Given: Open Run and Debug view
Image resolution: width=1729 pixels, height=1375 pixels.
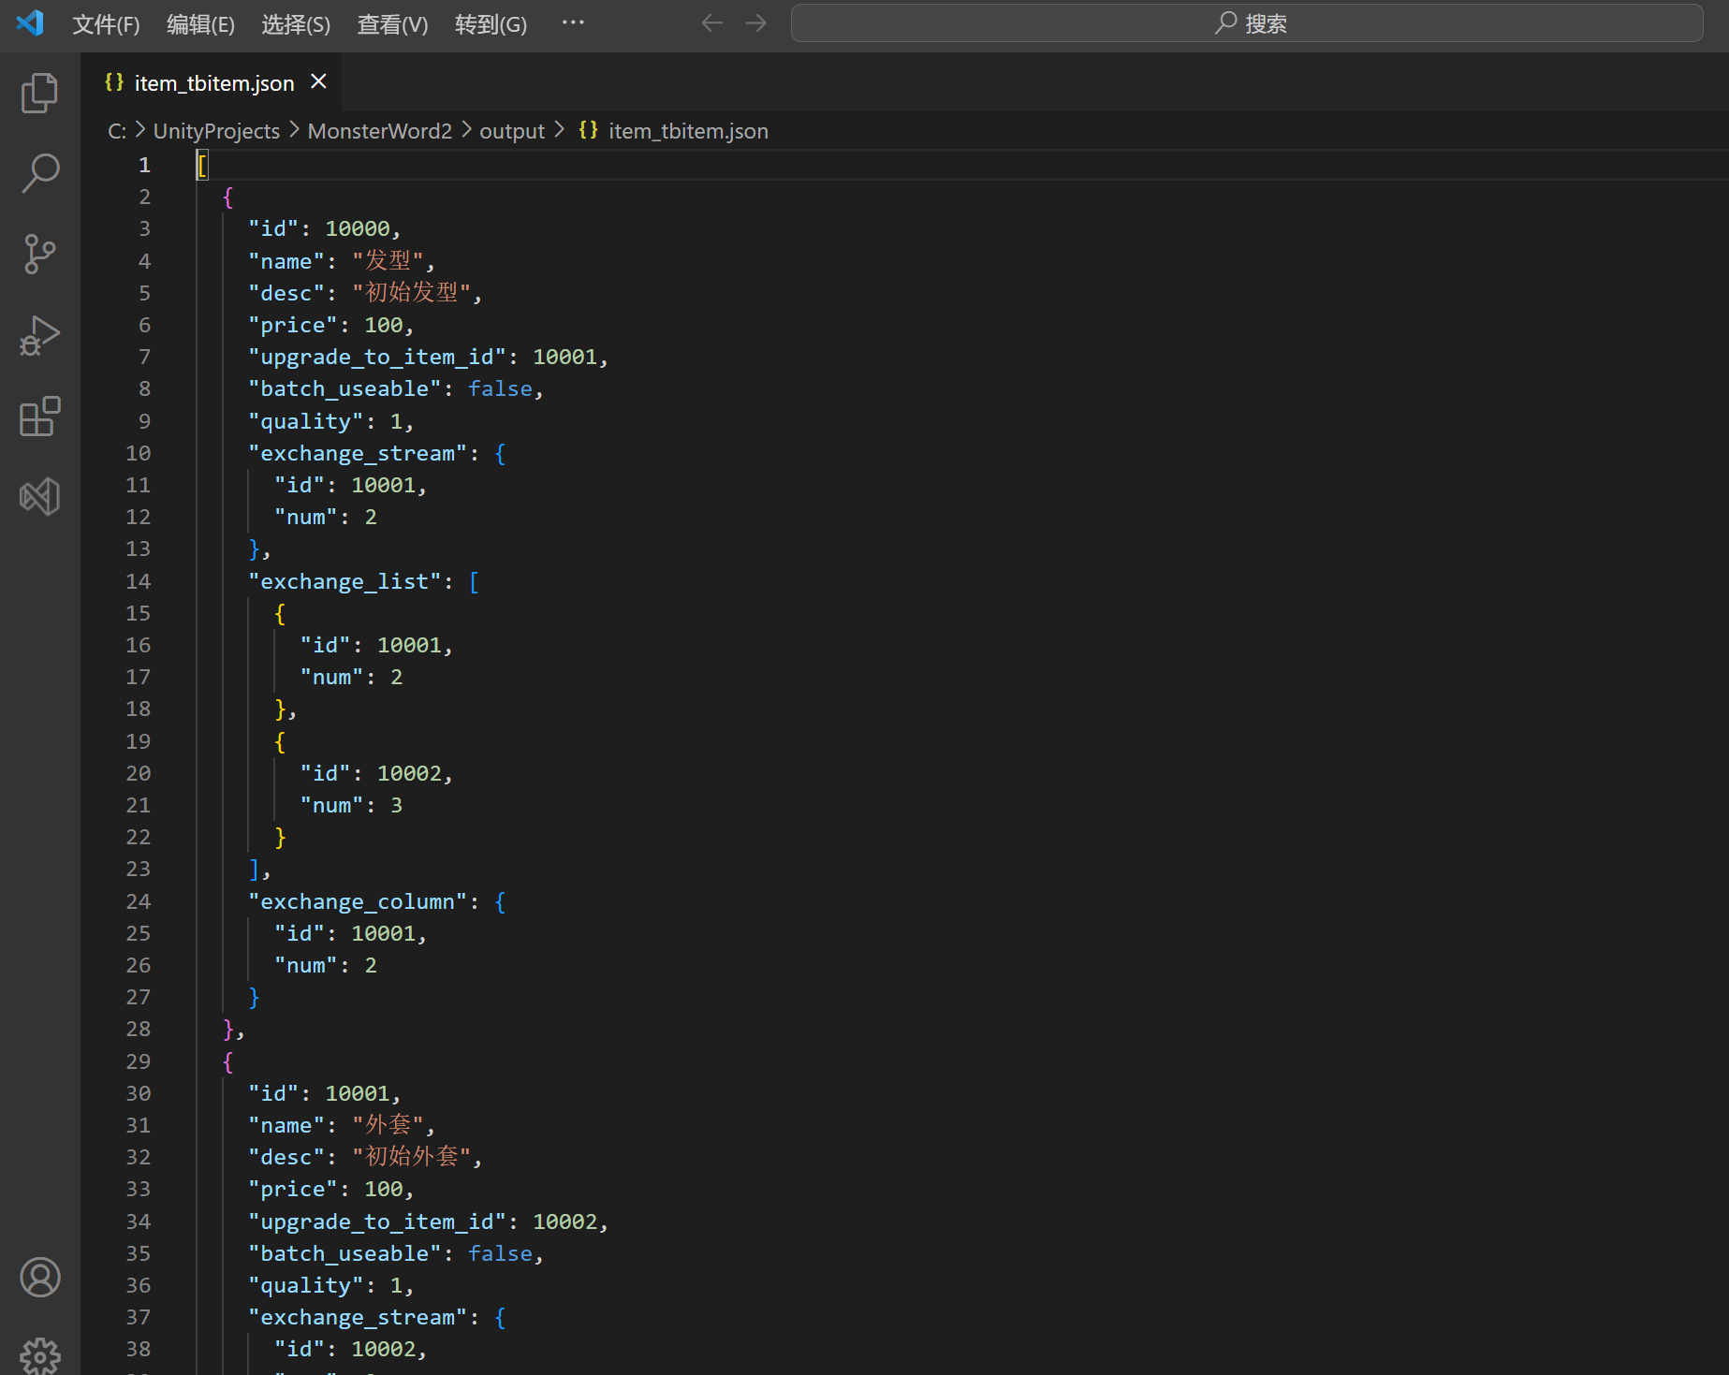Looking at the screenshot, I should click(39, 335).
